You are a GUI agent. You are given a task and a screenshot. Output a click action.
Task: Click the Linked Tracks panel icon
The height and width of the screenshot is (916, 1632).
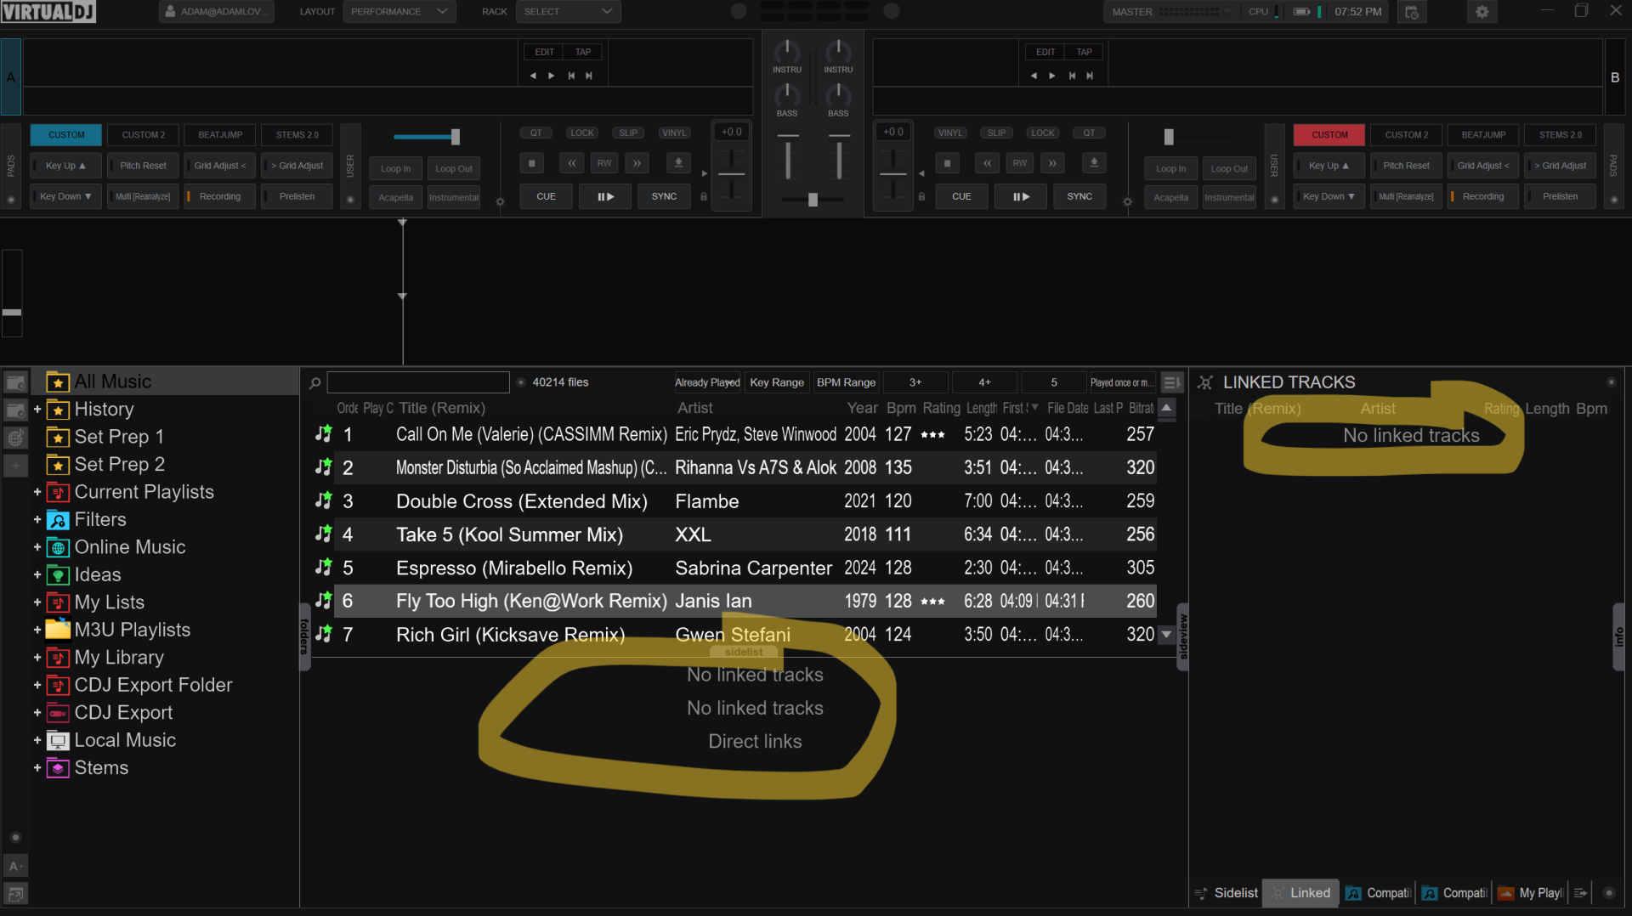coord(1204,383)
